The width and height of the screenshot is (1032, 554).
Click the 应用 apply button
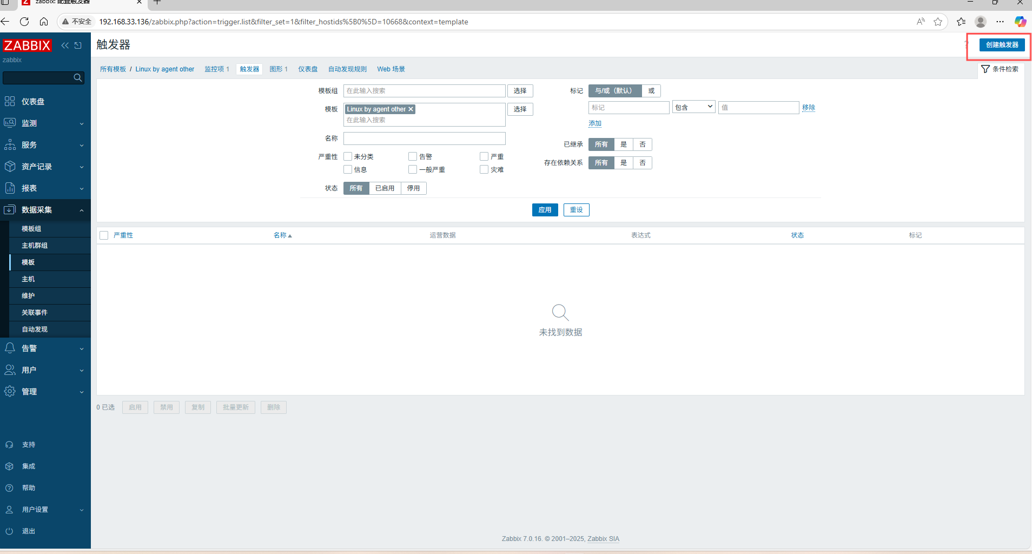pos(545,210)
